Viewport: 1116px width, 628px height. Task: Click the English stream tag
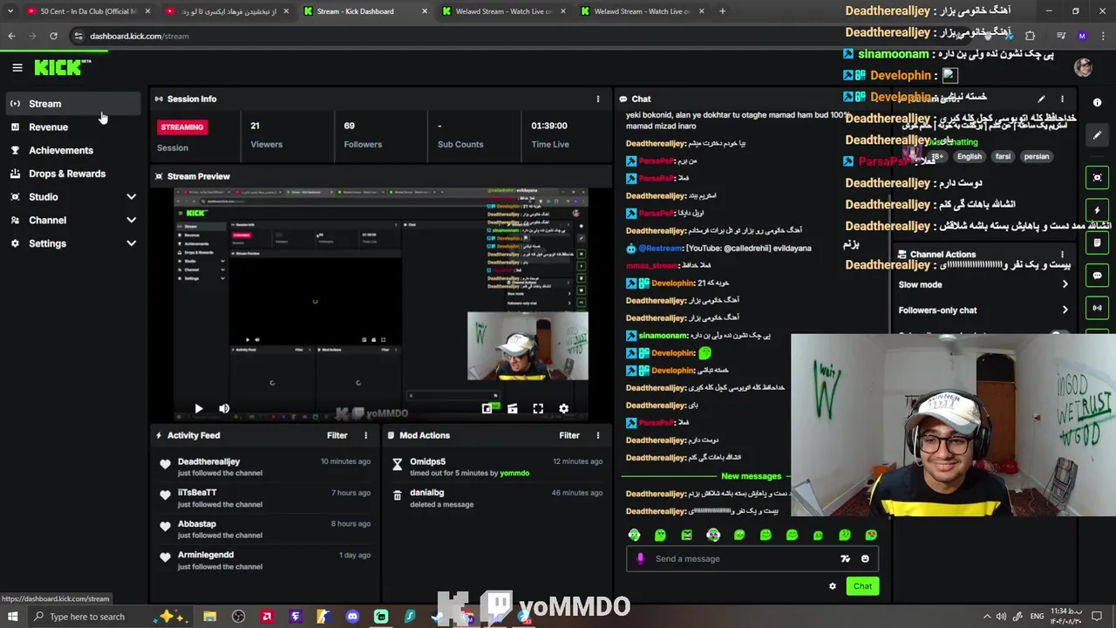click(x=969, y=156)
